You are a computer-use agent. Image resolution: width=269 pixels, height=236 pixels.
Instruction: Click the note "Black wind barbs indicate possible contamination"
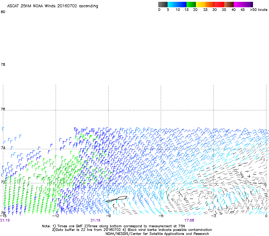[170, 230]
